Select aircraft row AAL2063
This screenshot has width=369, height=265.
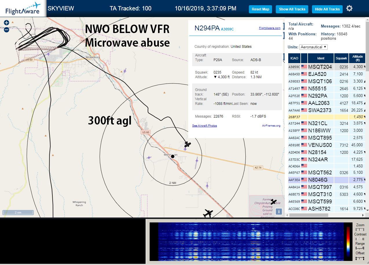coord(327,103)
